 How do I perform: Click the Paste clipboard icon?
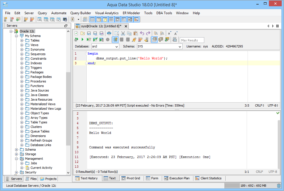[x=136, y=33]
